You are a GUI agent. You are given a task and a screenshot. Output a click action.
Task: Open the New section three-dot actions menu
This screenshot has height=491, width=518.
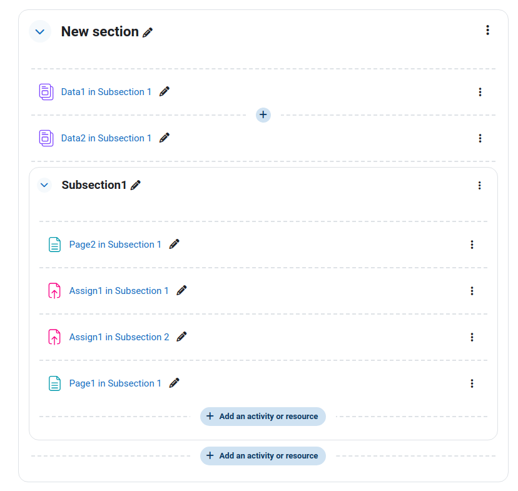tap(487, 30)
